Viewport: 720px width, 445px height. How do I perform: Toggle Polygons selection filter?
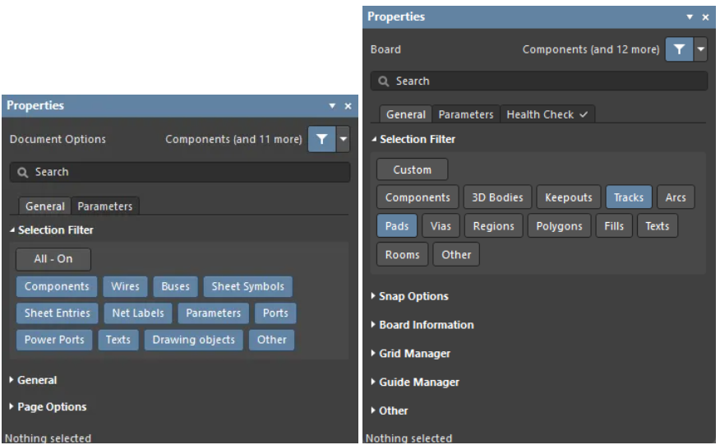559,226
